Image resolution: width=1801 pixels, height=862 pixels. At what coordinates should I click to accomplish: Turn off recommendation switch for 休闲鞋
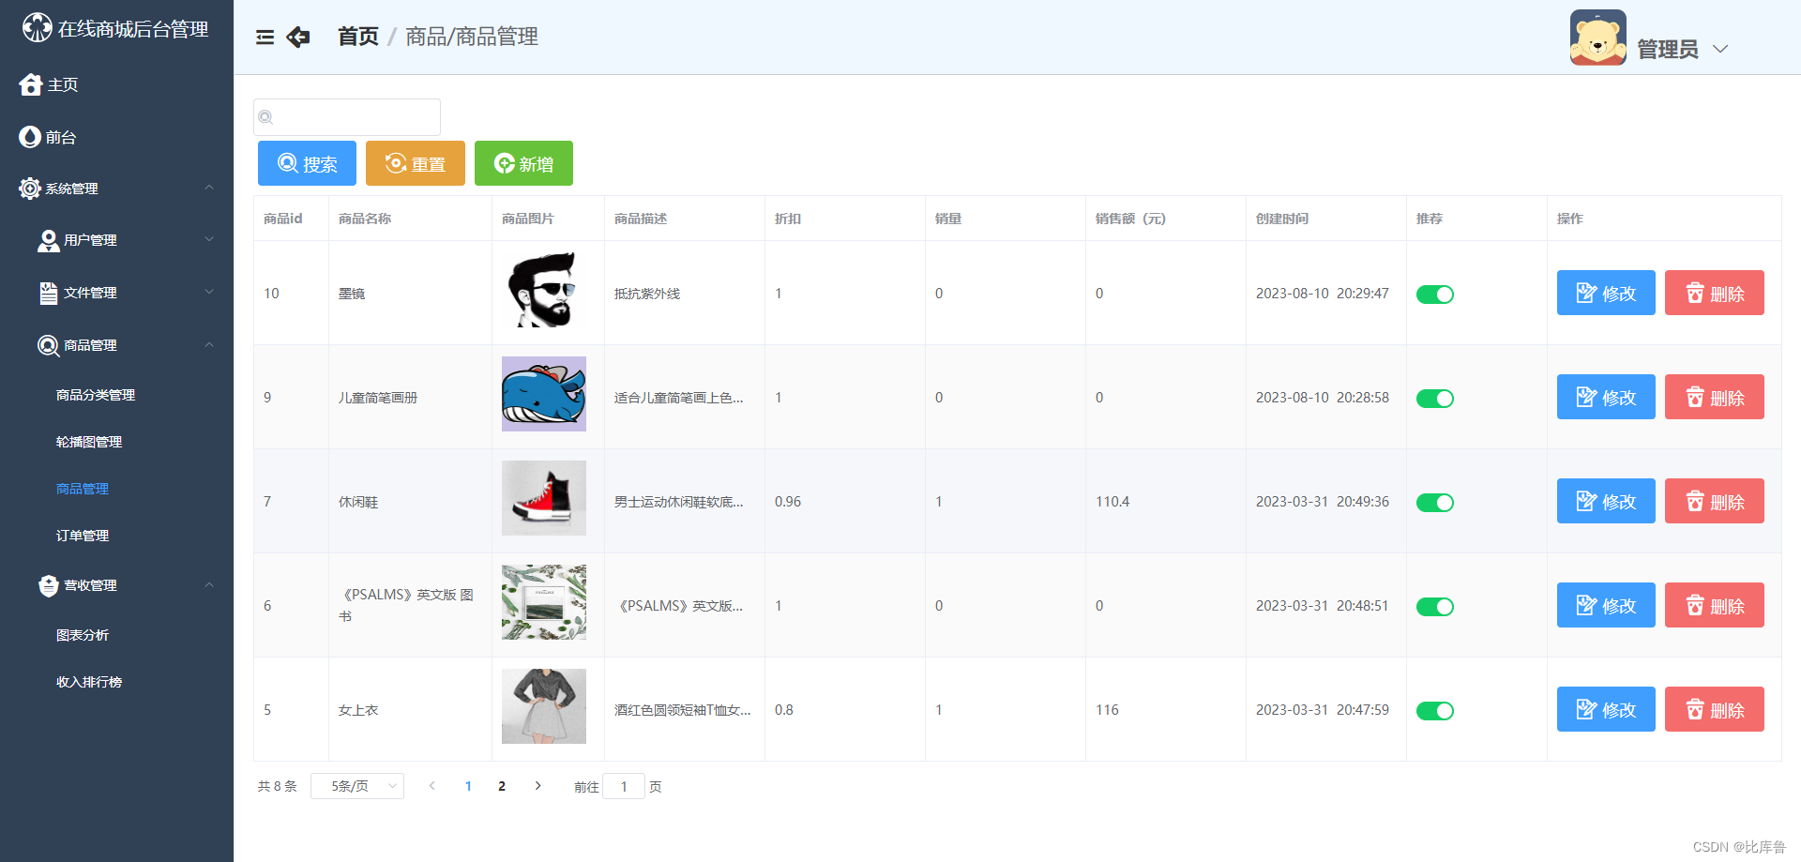1434,502
